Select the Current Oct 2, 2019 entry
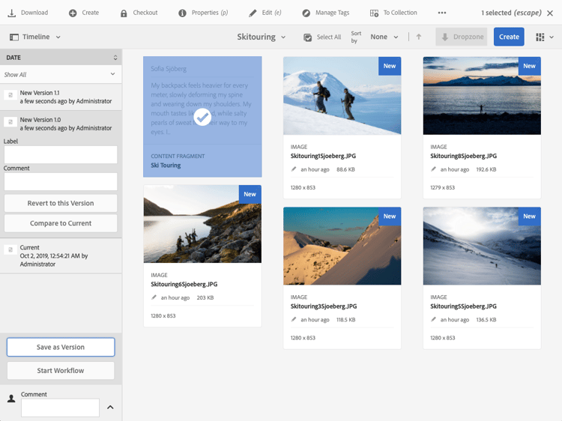Screen dimensions: 562x421 point(61,256)
